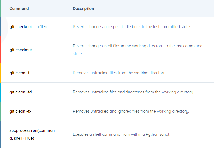Select the git clean -fx command text

pyautogui.click(x=21, y=111)
